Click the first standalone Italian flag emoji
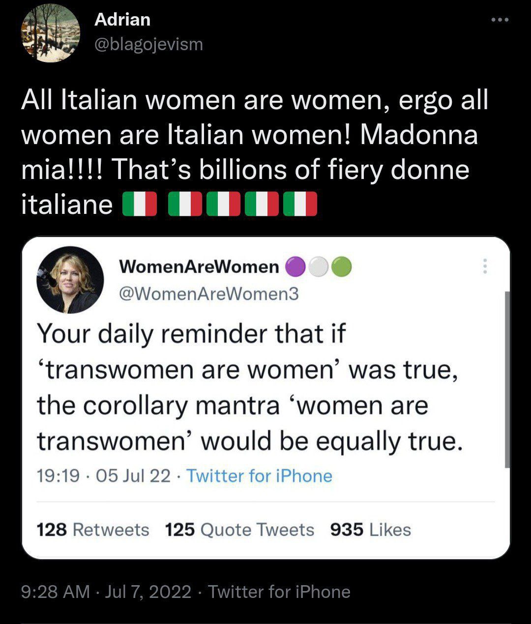 pos(139,205)
